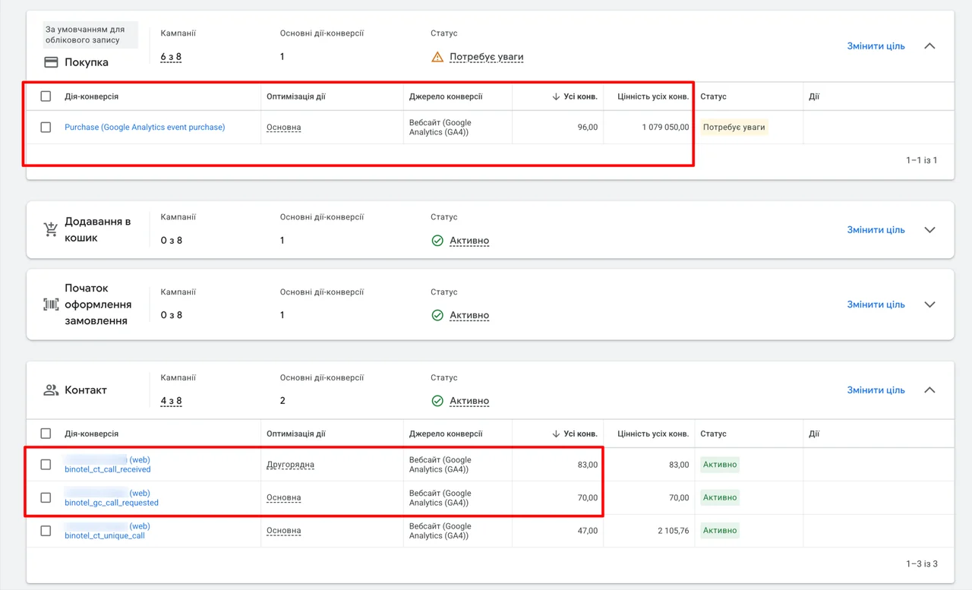Open the binotel_ct_unique_call conversion link
972x590 pixels.
click(x=105, y=535)
